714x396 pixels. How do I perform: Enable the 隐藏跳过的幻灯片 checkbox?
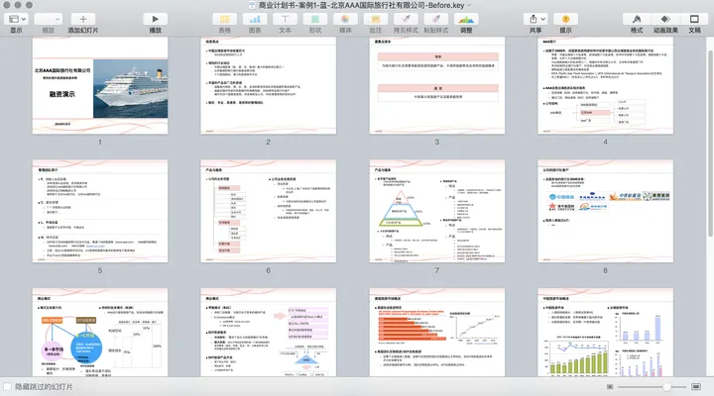click(x=8, y=386)
